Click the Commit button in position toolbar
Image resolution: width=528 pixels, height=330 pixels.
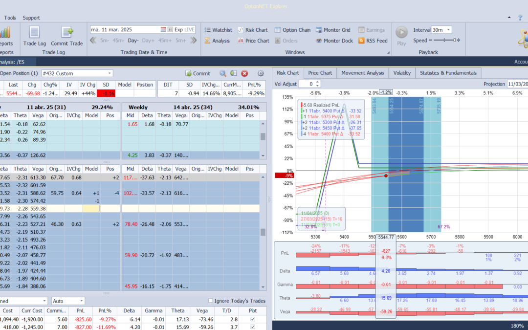tap(198, 73)
